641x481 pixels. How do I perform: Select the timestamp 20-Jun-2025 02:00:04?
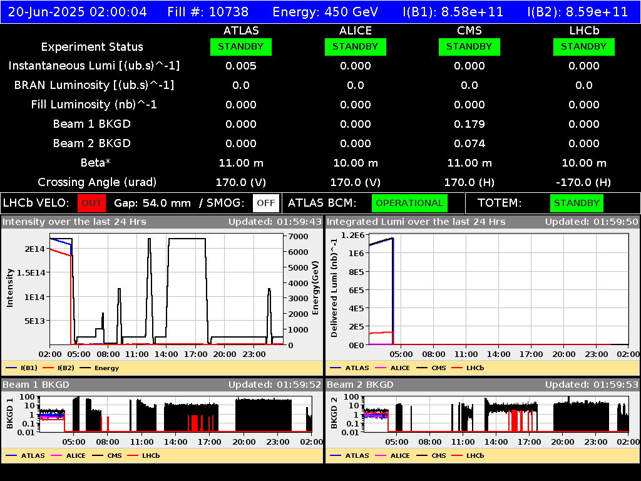[77, 12]
